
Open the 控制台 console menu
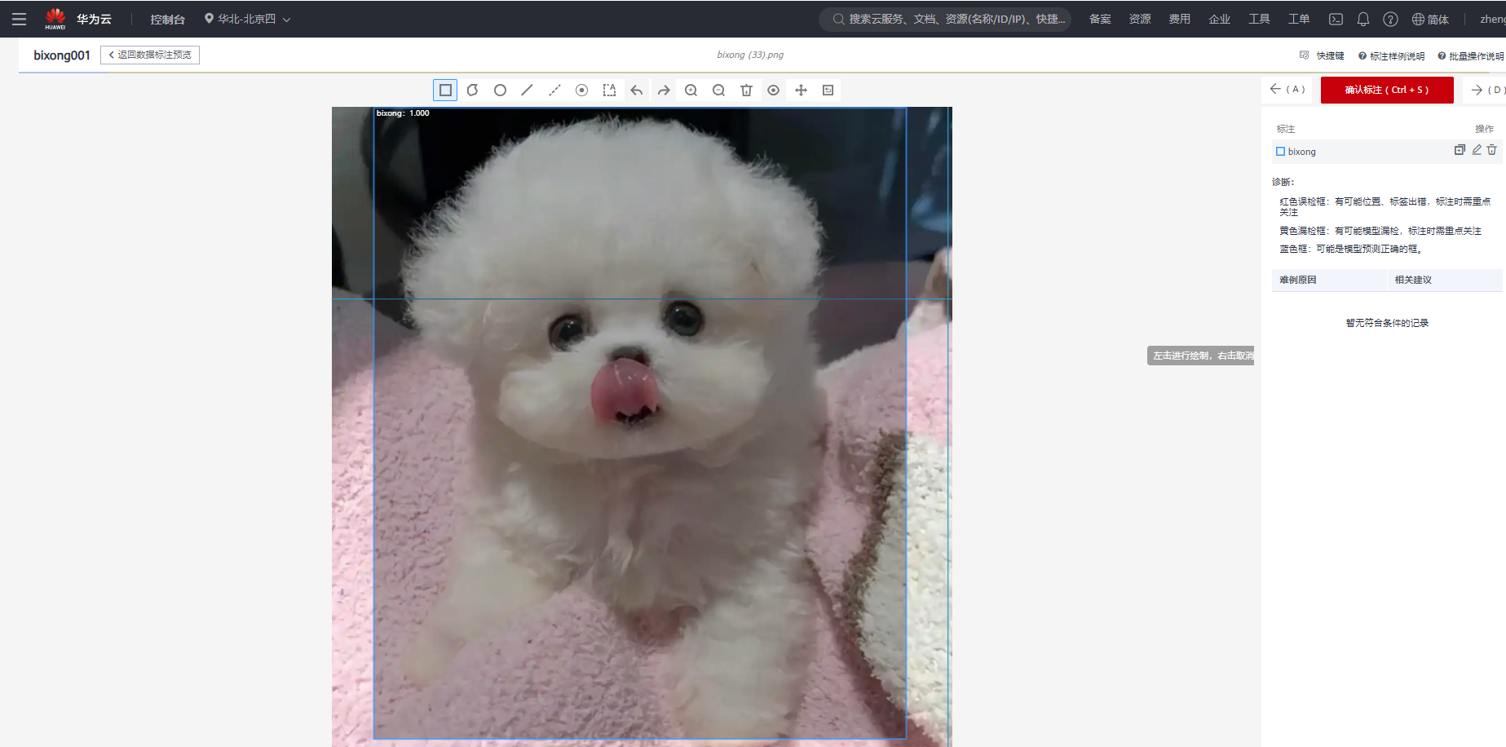167,19
